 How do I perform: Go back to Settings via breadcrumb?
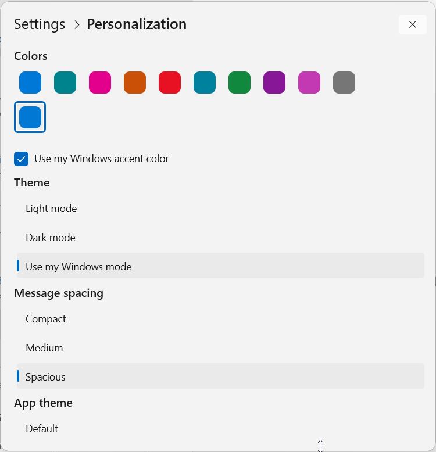[x=40, y=24]
